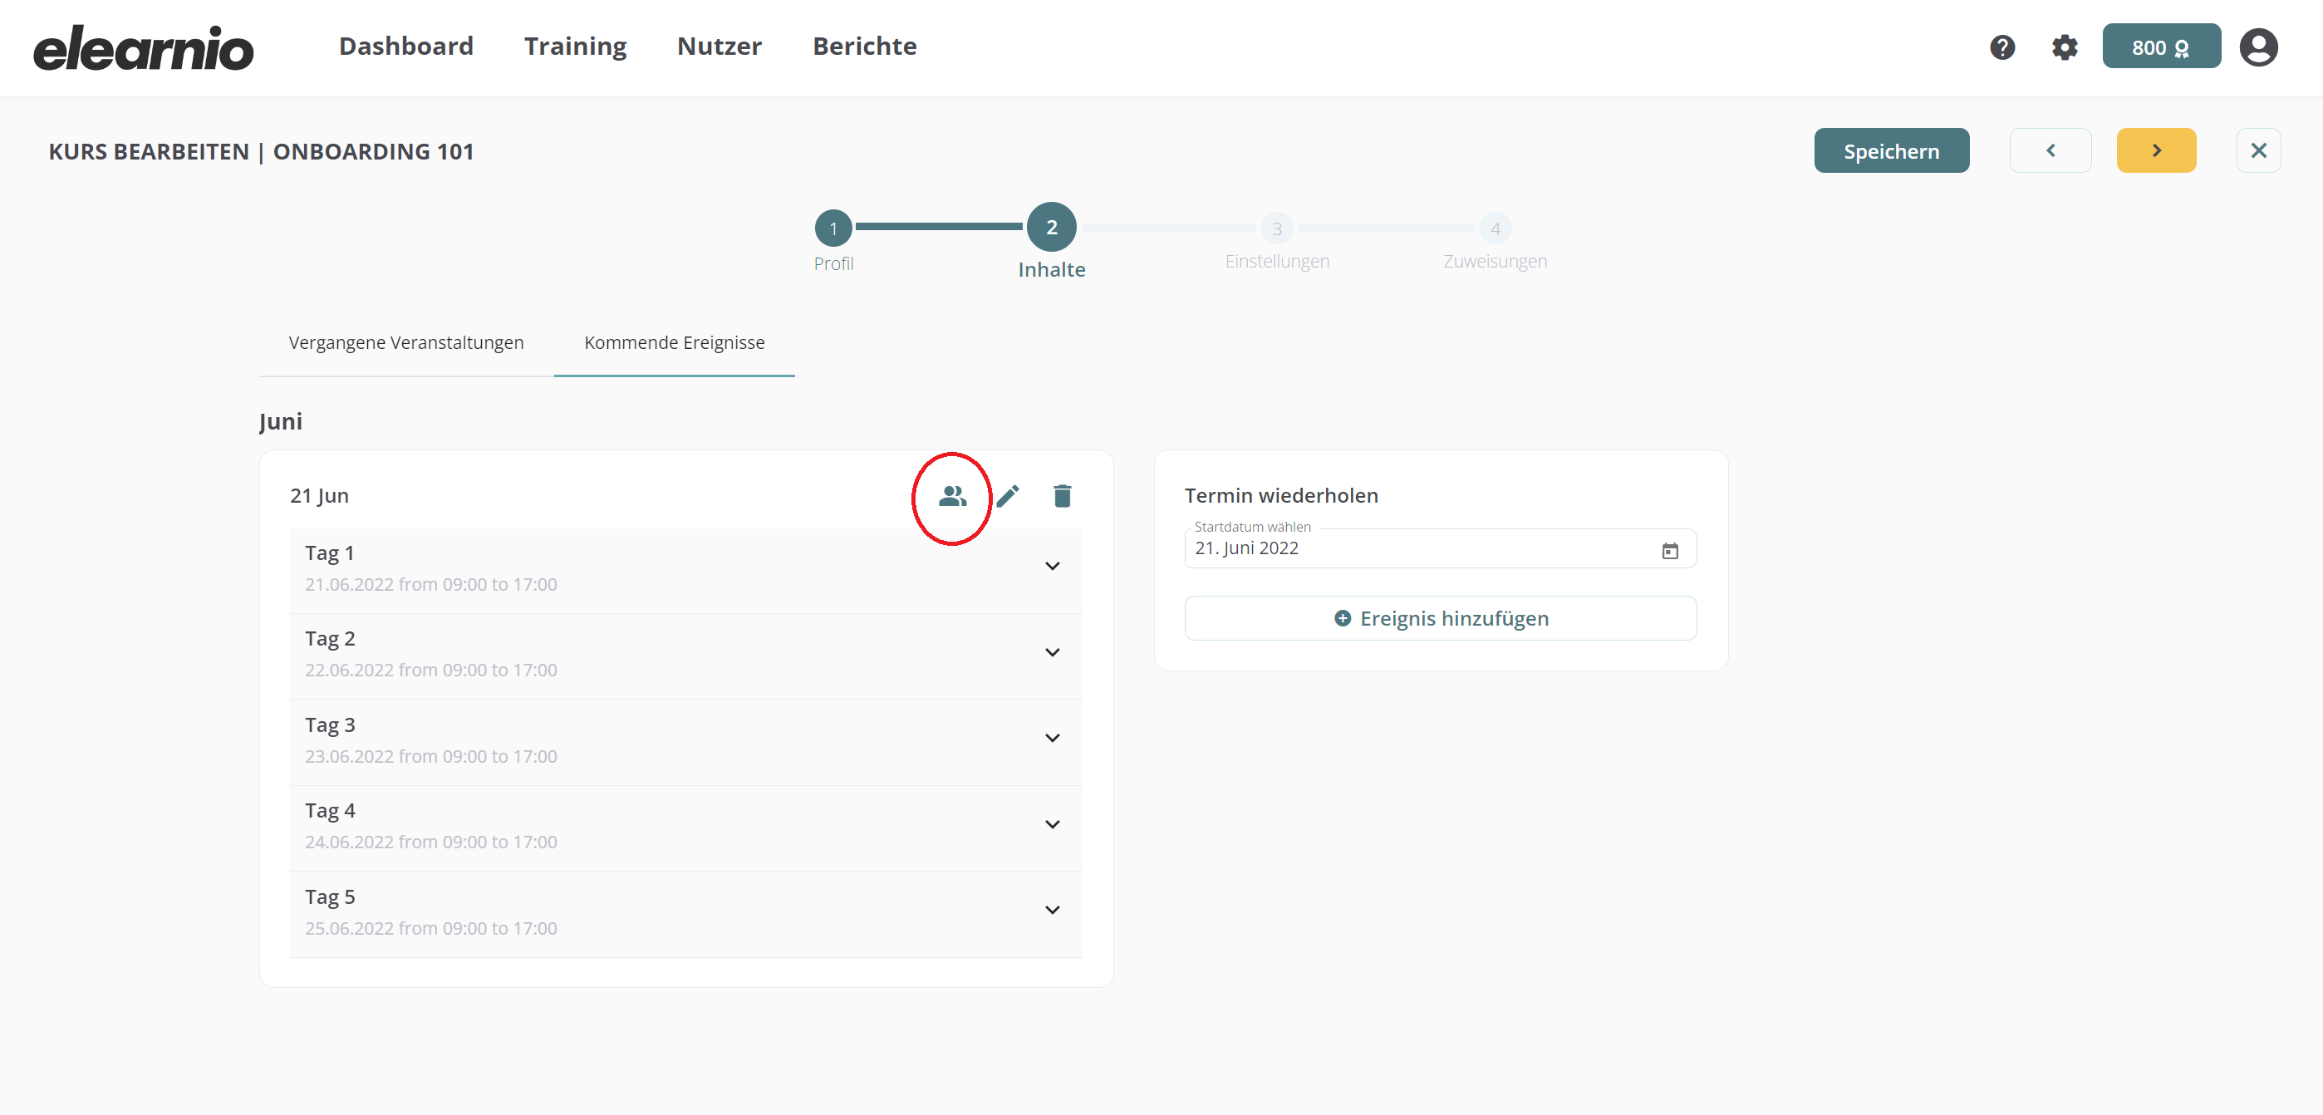2323x1115 pixels.
Task: Select step 2 Inhalte
Action: [x=1050, y=228]
